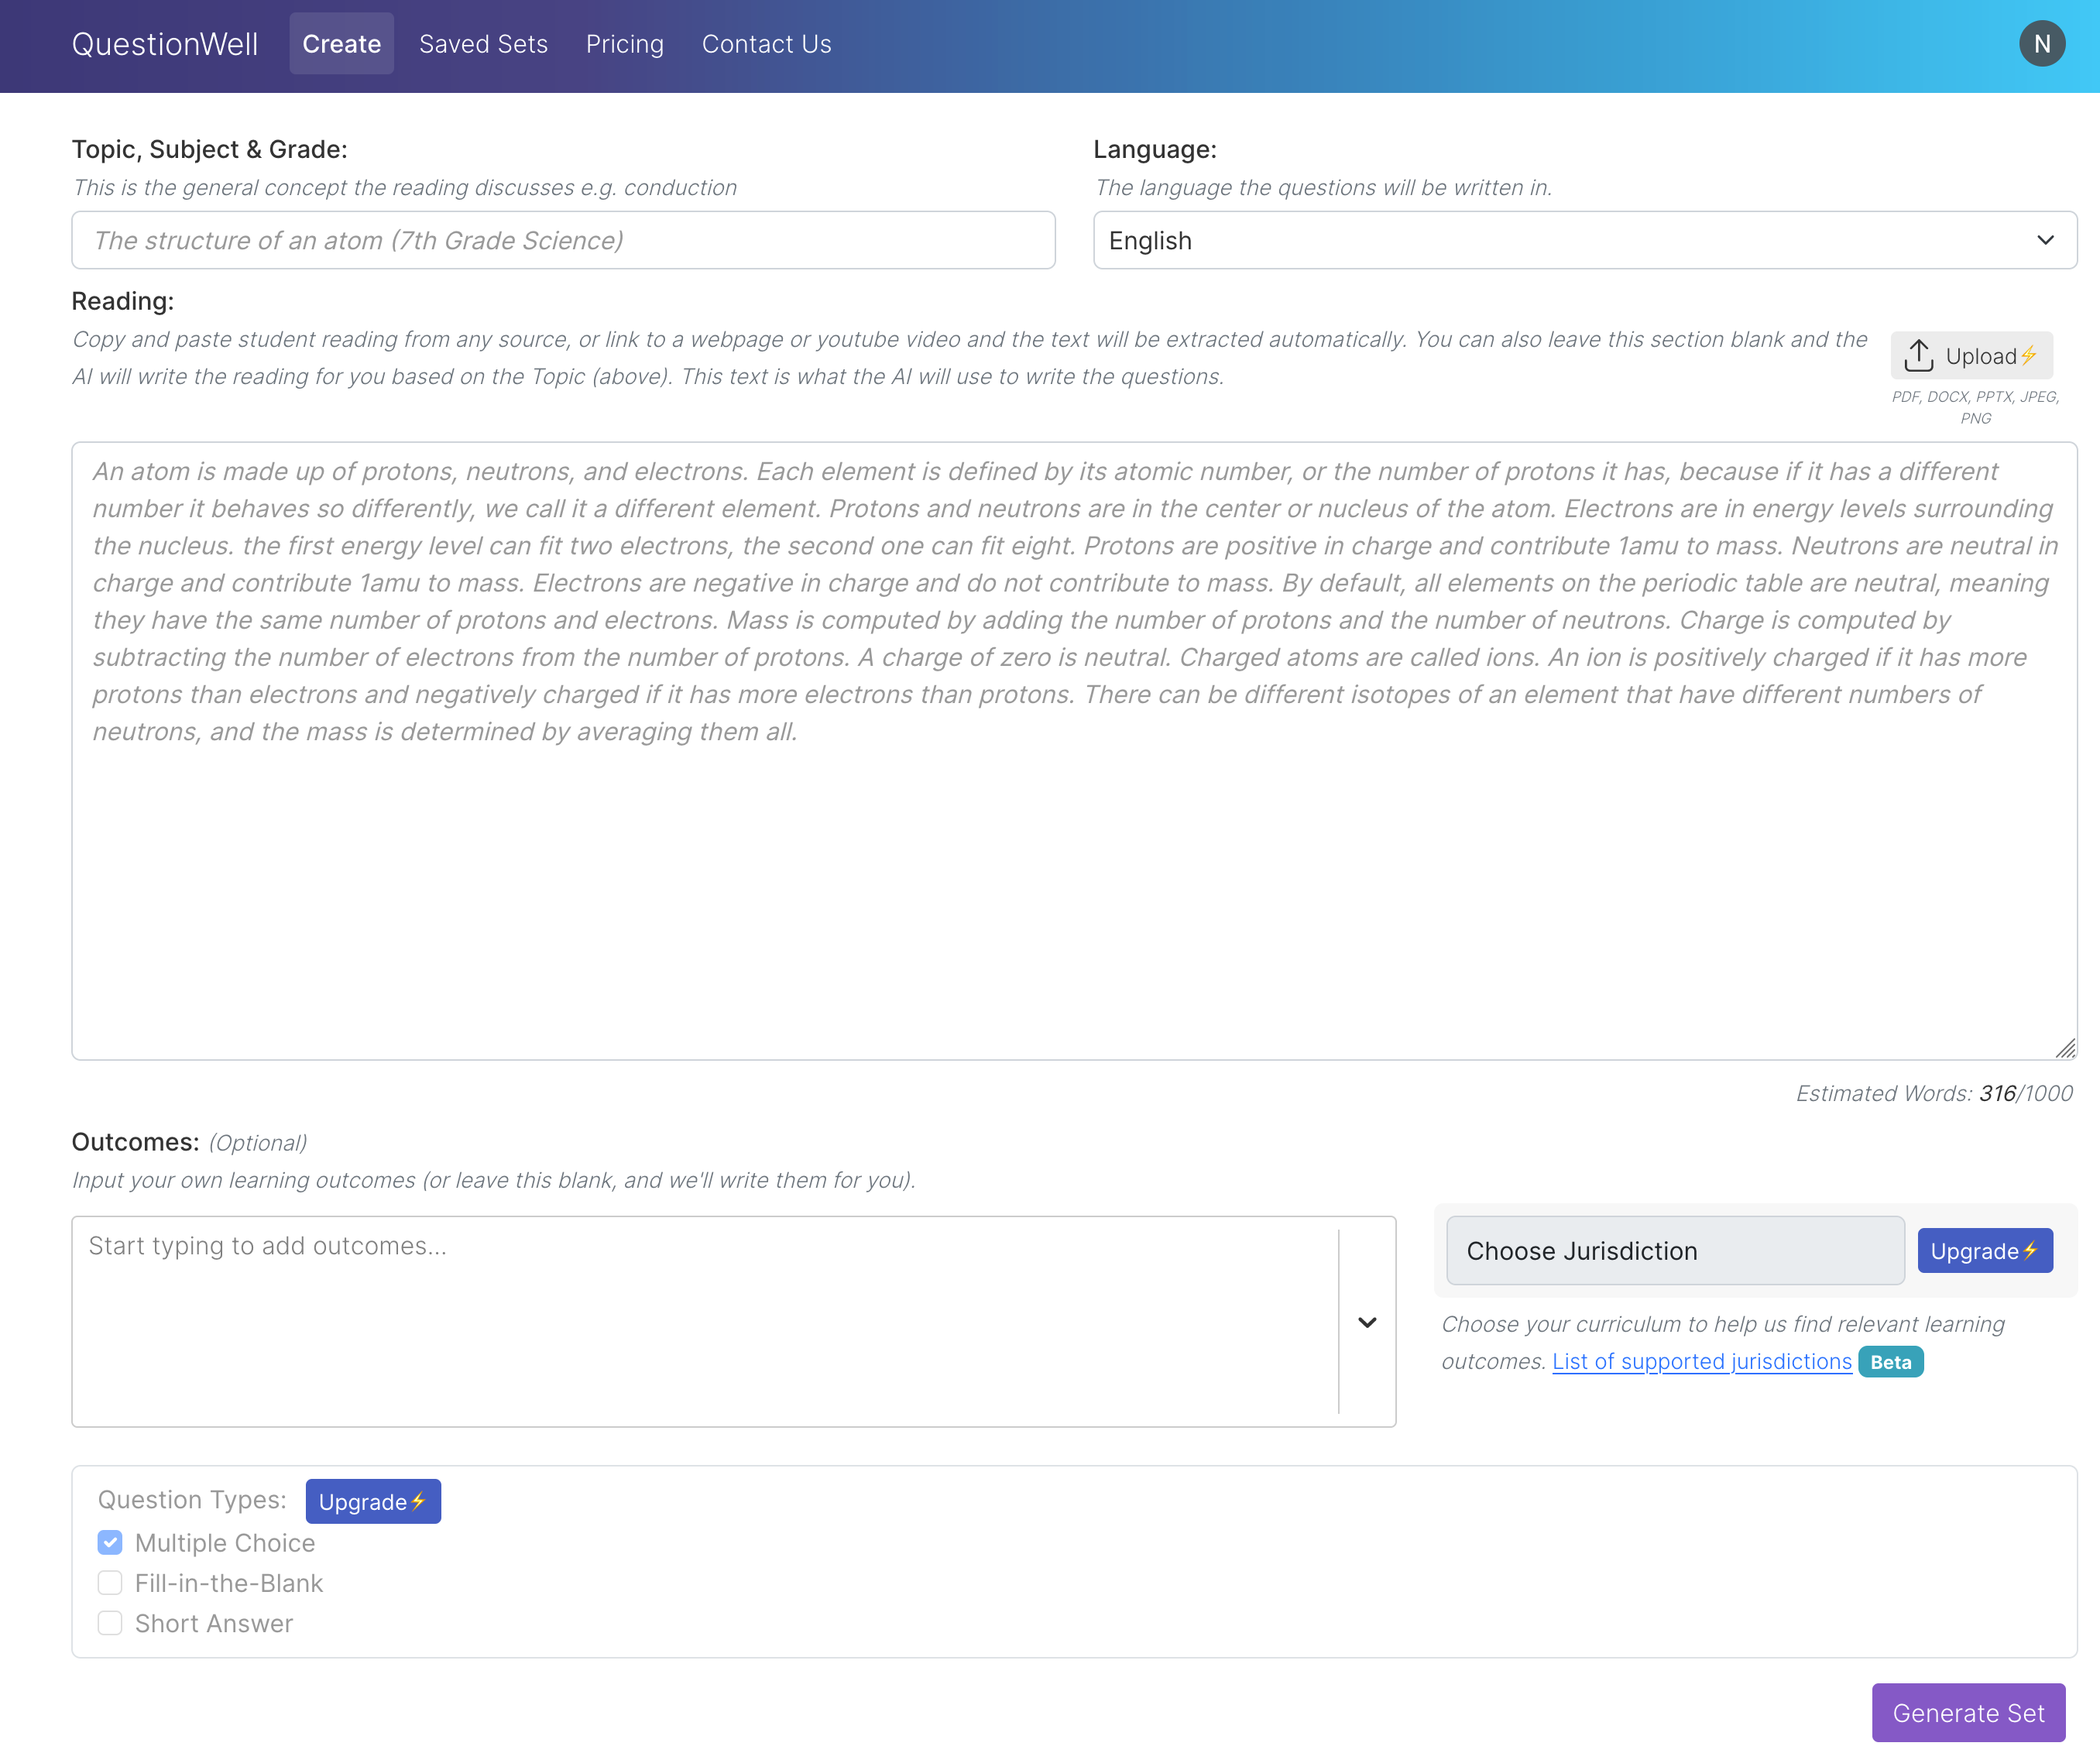The width and height of the screenshot is (2100, 1753).
Task: Click the user avatar N icon
Action: [x=2041, y=44]
